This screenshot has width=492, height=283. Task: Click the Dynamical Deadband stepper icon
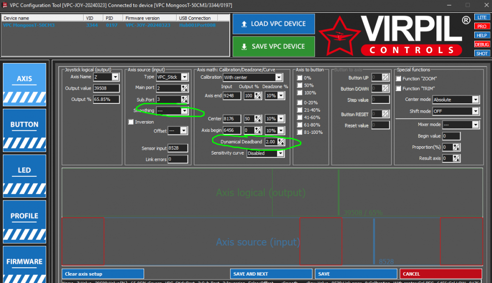[x=281, y=142]
